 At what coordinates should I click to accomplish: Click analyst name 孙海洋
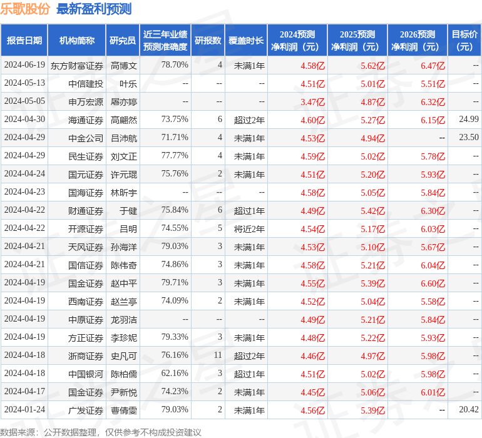(123, 247)
